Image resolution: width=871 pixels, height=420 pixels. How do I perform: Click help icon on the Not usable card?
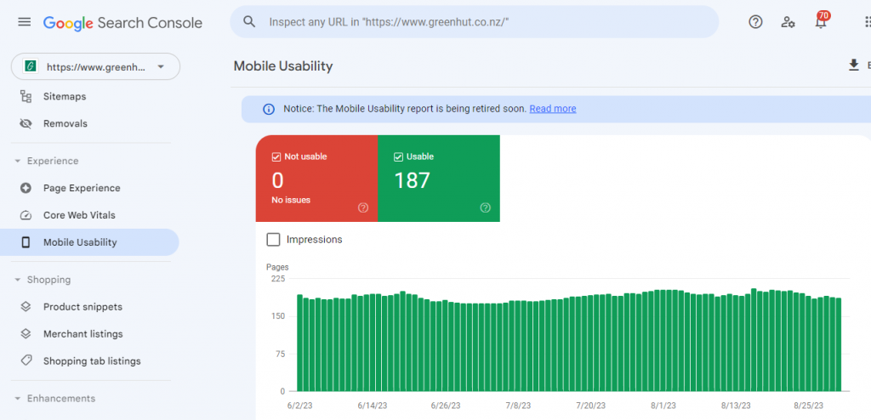click(x=363, y=207)
